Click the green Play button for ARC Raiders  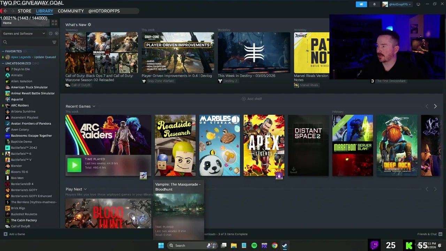74,165
